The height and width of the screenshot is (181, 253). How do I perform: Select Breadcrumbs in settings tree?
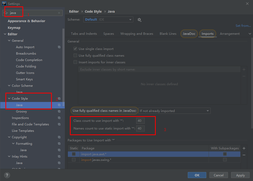point(26,54)
